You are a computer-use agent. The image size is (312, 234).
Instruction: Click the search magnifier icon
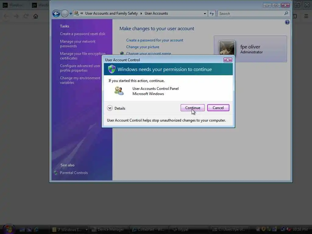pyautogui.click(x=286, y=13)
